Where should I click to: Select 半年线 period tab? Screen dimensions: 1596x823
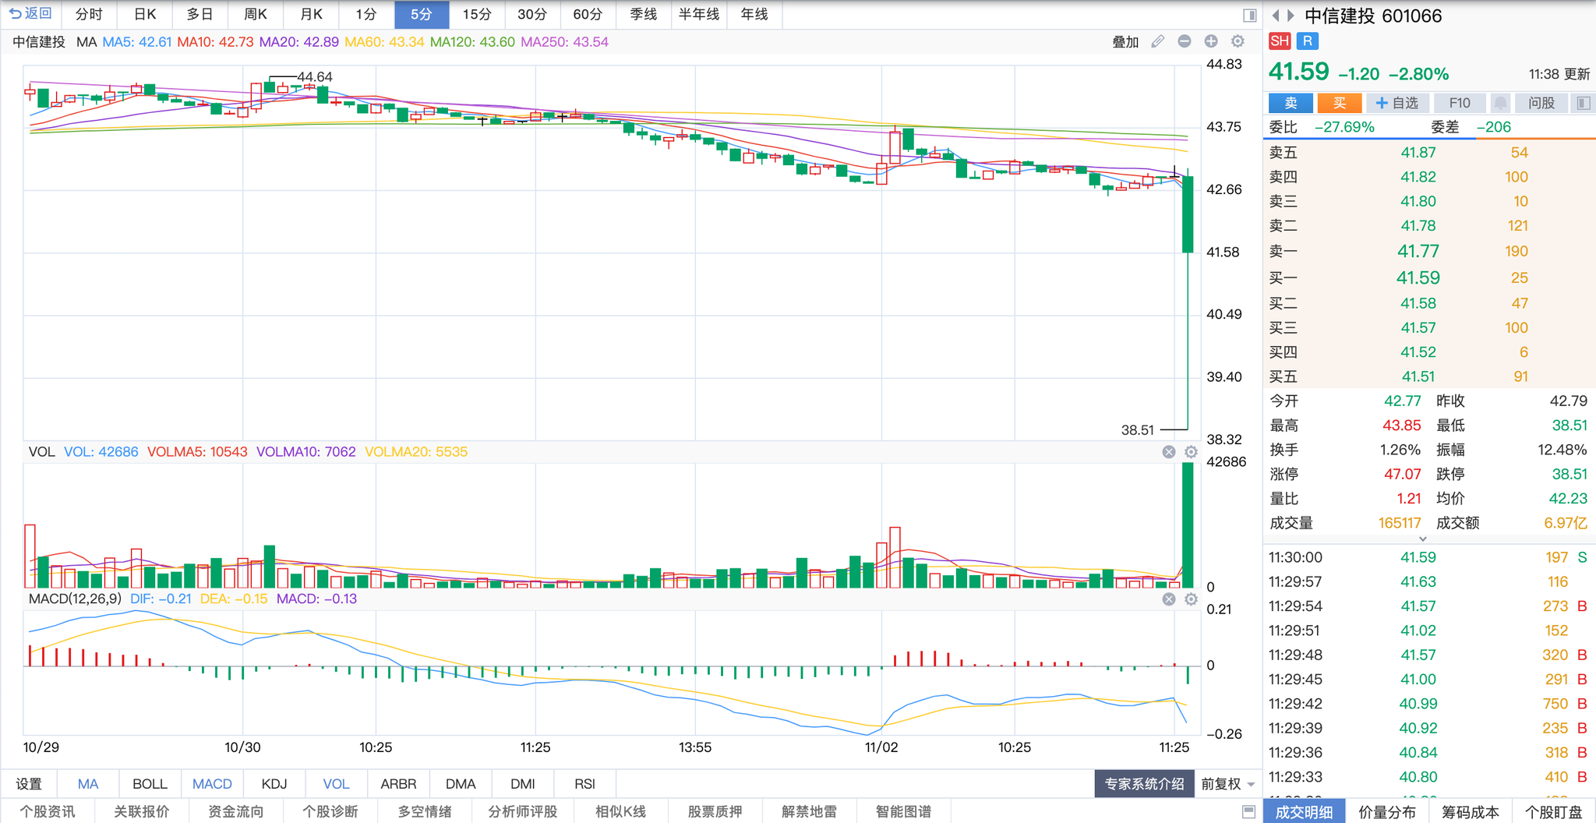pyautogui.click(x=699, y=14)
